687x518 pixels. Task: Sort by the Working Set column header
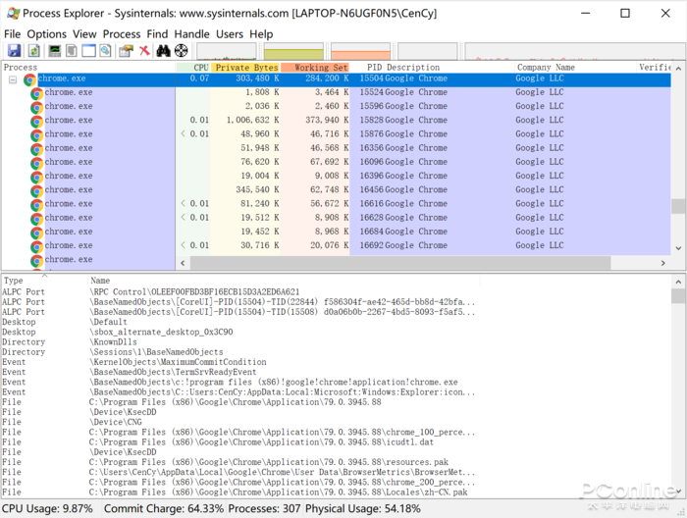click(315, 68)
